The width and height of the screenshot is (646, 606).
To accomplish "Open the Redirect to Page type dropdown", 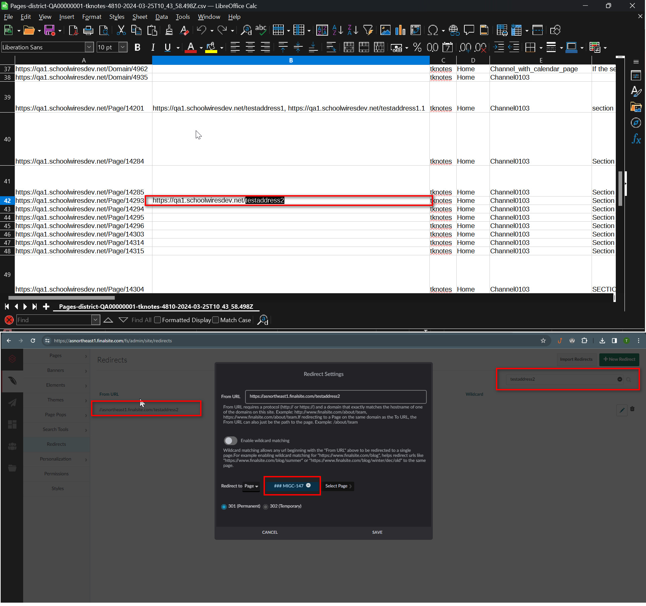I will (251, 486).
